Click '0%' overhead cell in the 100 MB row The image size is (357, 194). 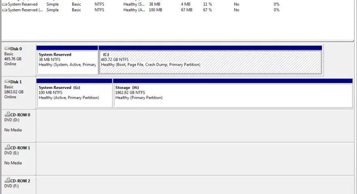tap(276, 10)
